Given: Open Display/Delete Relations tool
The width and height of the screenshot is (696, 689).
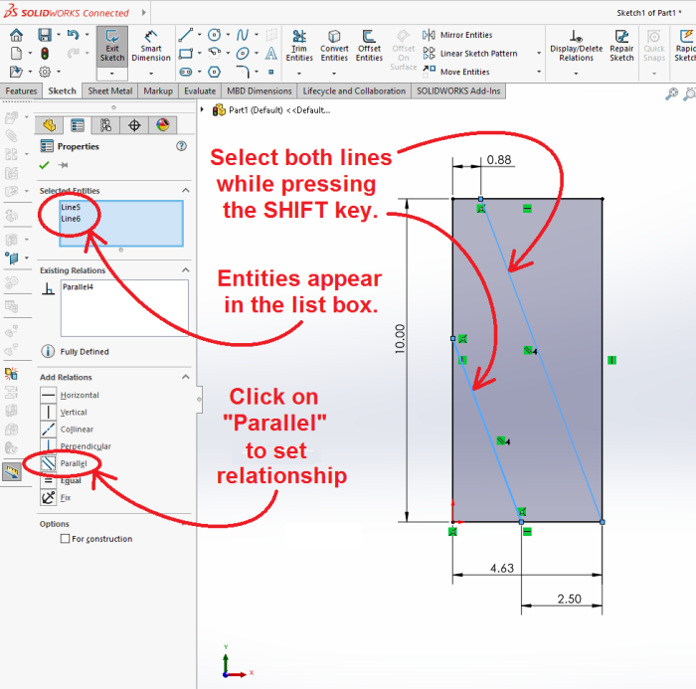Looking at the screenshot, I should [x=577, y=45].
